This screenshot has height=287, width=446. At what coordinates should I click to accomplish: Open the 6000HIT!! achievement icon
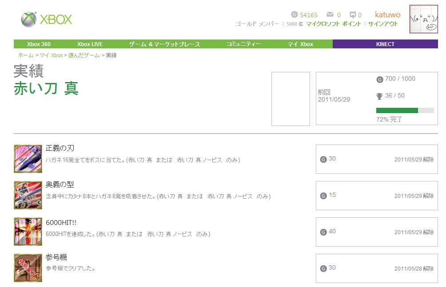[x=28, y=231]
